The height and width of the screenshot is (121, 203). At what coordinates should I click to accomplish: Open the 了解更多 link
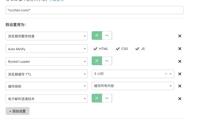click(x=57, y=1)
